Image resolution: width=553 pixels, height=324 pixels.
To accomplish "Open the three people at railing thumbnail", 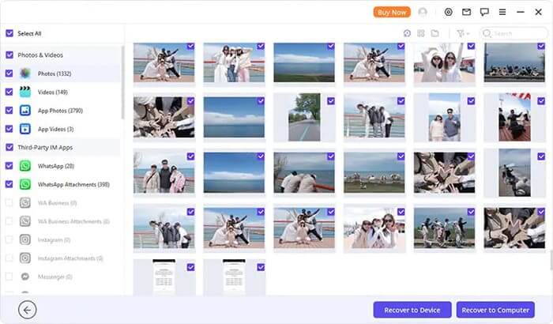I will 164,172.
